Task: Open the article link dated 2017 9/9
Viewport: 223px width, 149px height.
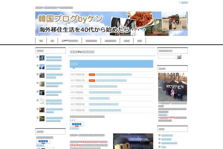Action: tap(103, 86)
